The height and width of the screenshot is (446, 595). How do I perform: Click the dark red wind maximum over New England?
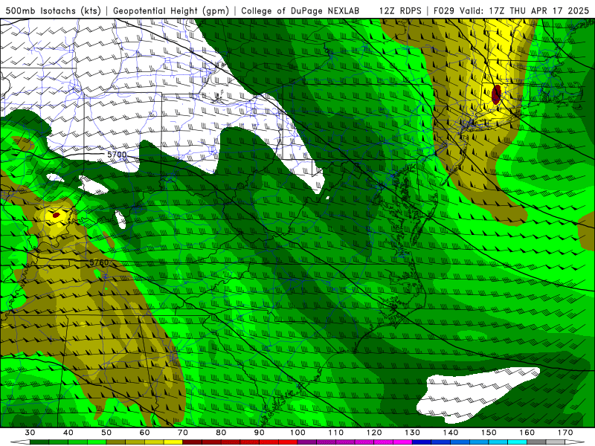pos(496,94)
